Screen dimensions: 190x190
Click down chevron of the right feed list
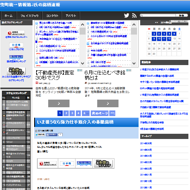tap(134, 63)
